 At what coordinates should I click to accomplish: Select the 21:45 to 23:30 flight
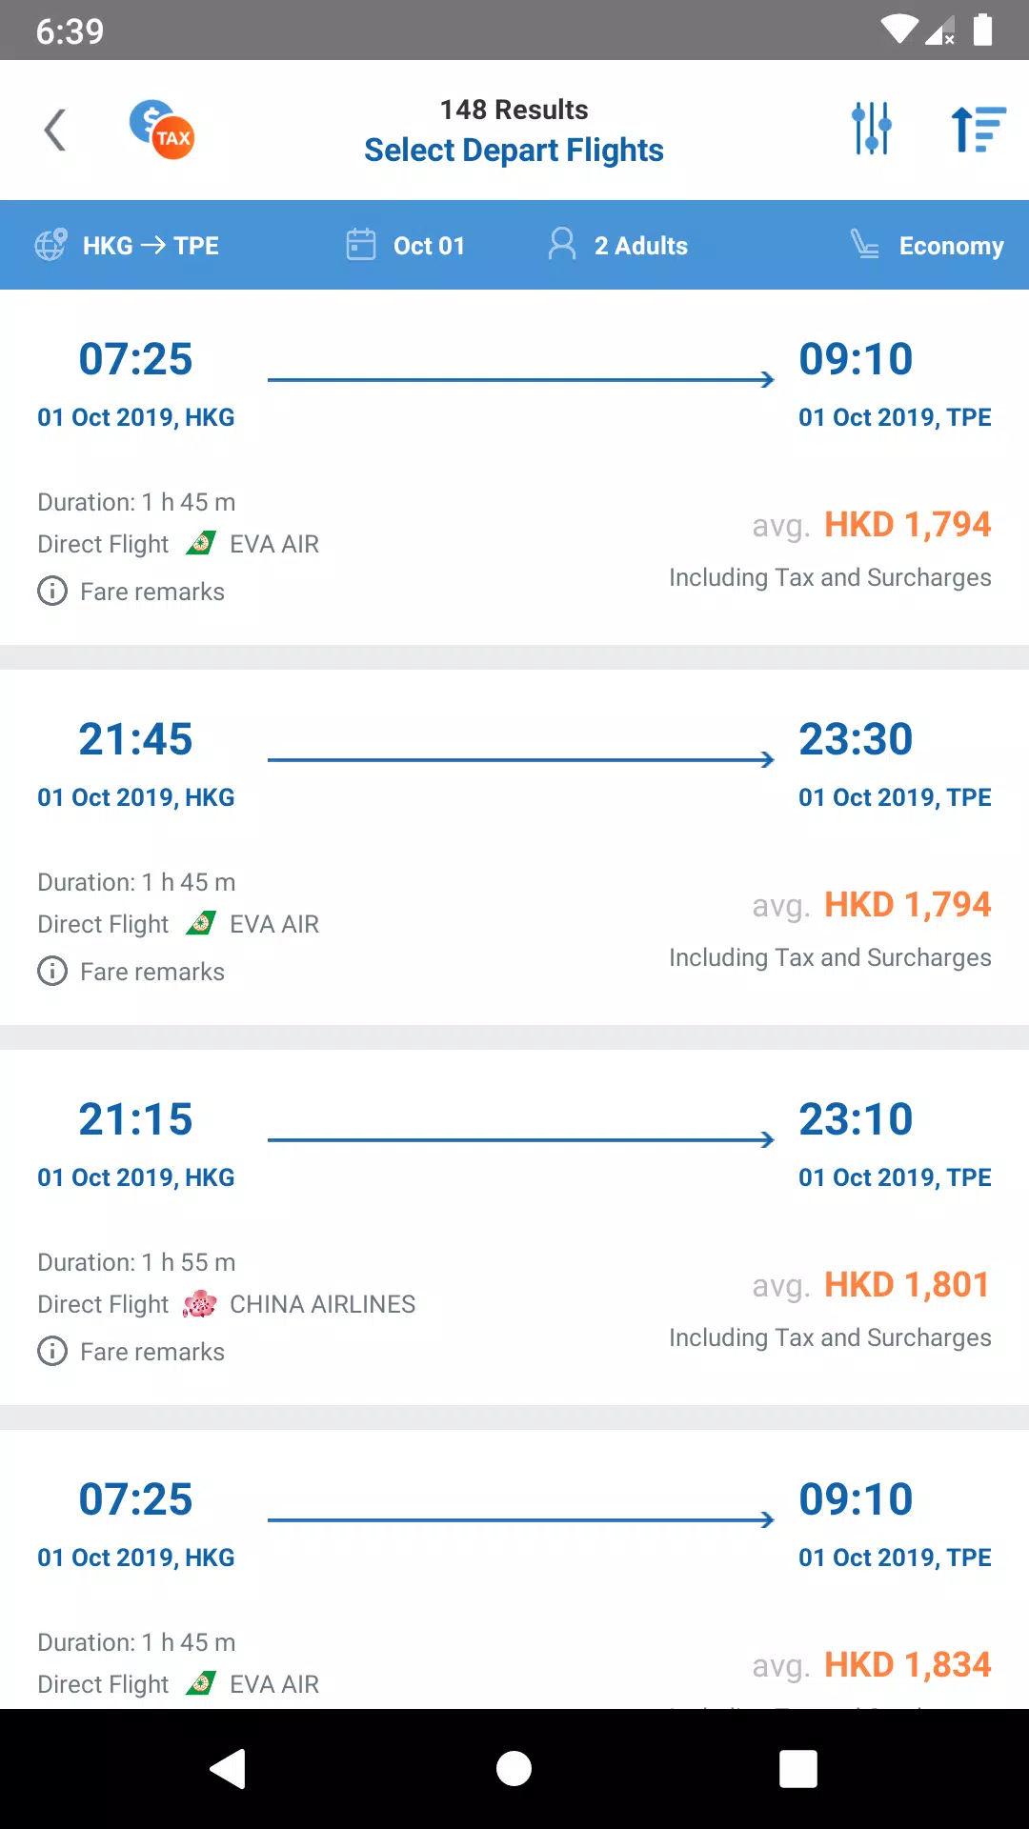514,847
